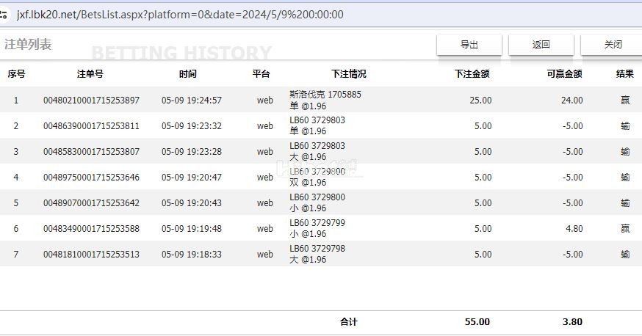Select bet number 00489750001715253646
The height and width of the screenshot is (336, 642).
point(91,178)
